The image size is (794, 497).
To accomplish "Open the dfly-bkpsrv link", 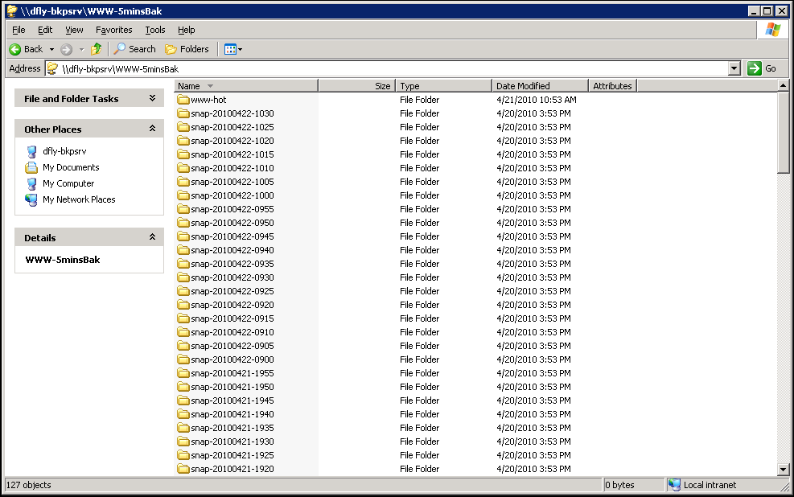I will coord(64,151).
